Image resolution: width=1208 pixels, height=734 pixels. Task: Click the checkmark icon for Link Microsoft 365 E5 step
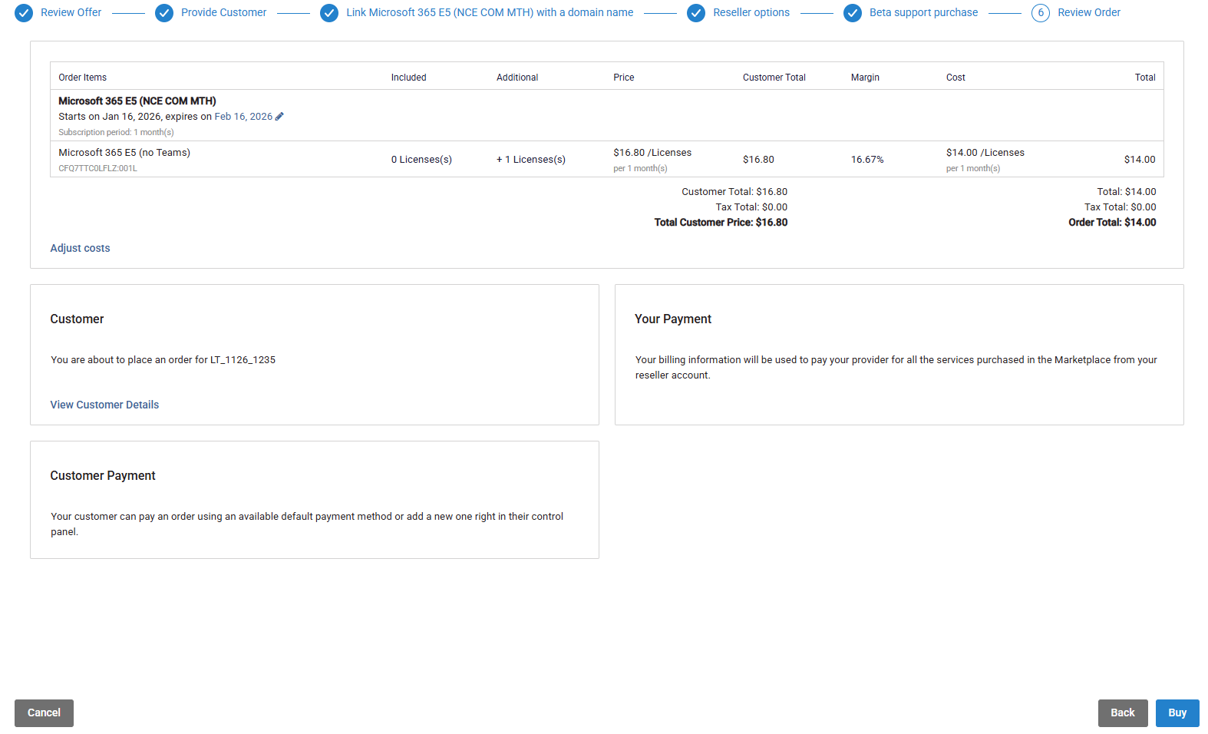pos(329,13)
